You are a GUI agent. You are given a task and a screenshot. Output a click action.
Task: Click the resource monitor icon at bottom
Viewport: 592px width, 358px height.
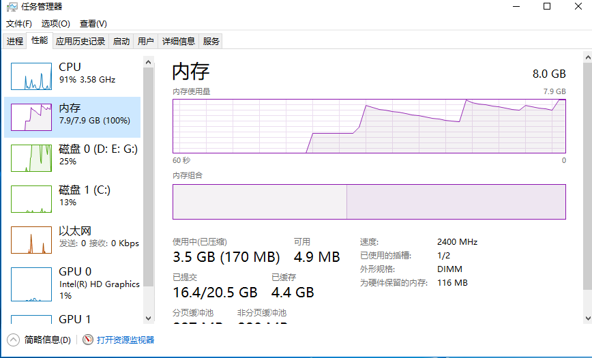pyautogui.click(x=87, y=340)
